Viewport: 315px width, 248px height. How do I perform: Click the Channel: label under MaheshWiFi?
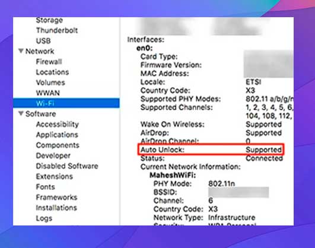click(x=168, y=201)
